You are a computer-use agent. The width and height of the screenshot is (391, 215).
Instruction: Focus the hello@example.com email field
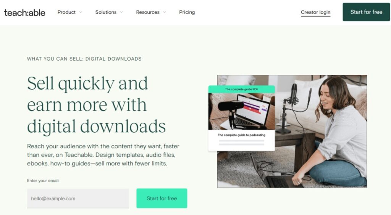(78, 198)
